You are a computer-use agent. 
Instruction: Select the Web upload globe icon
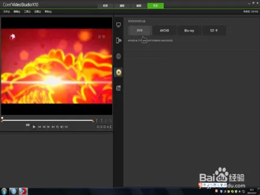[x=119, y=56]
